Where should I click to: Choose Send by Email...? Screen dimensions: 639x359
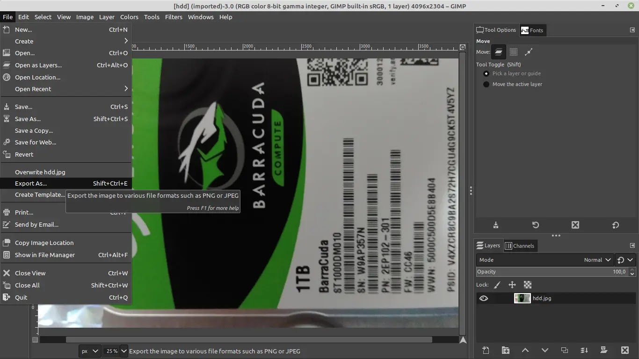[66, 224]
